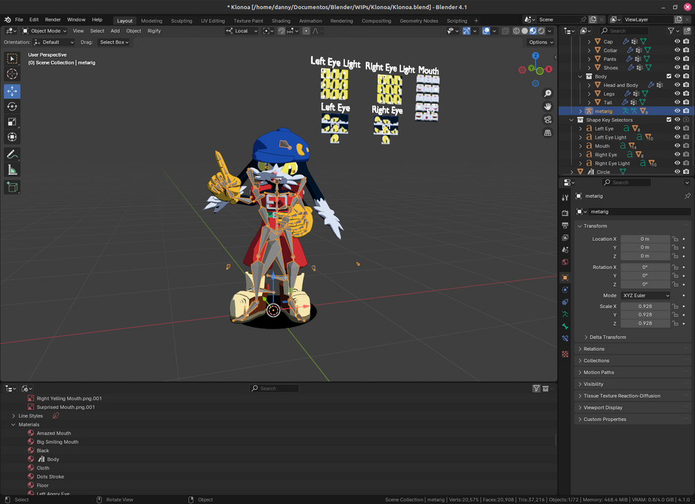Open the Texture properties tab
The height and width of the screenshot is (504, 695).
[565, 354]
